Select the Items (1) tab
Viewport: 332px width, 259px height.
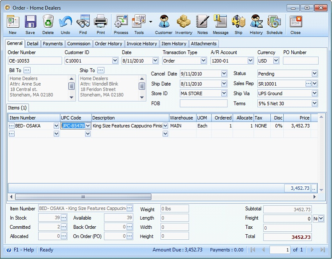(x=17, y=108)
